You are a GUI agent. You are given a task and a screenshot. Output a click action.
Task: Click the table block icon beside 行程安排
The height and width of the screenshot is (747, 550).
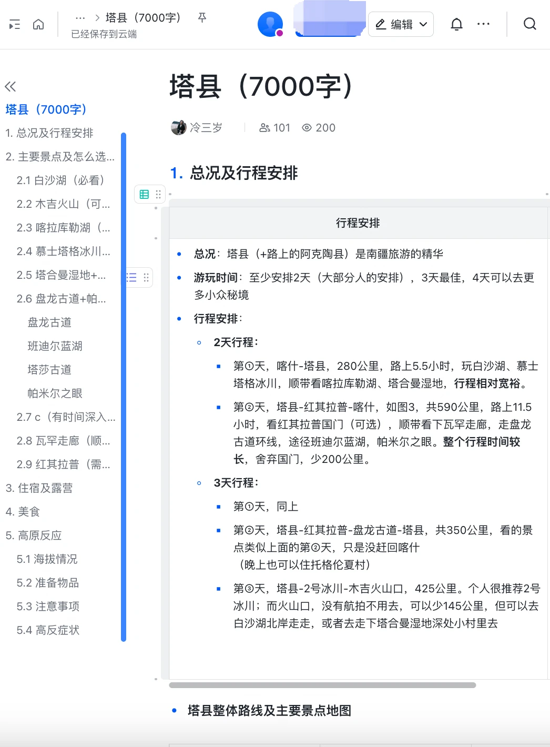click(x=144, y=194)
